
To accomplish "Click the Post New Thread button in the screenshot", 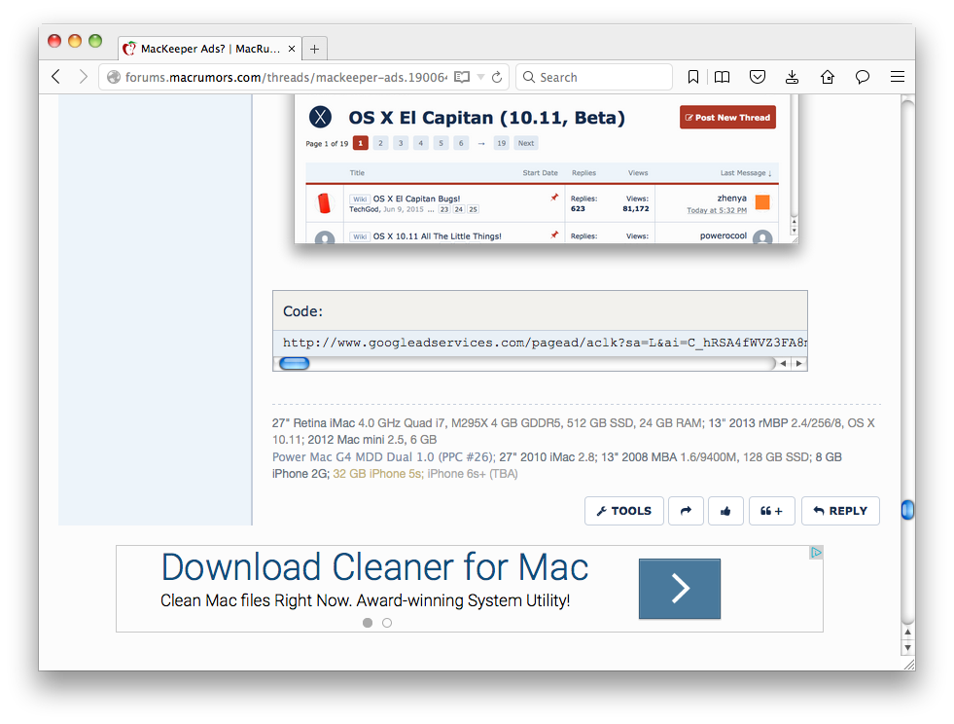I will tap(727, 118).
